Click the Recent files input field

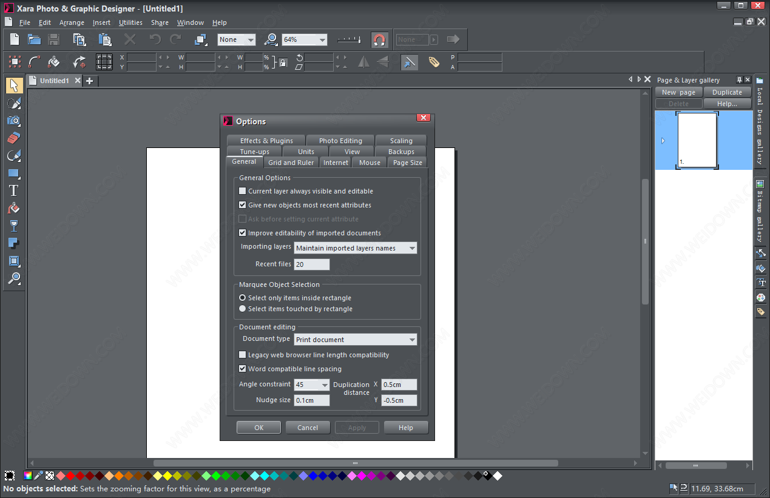[312, 264]
